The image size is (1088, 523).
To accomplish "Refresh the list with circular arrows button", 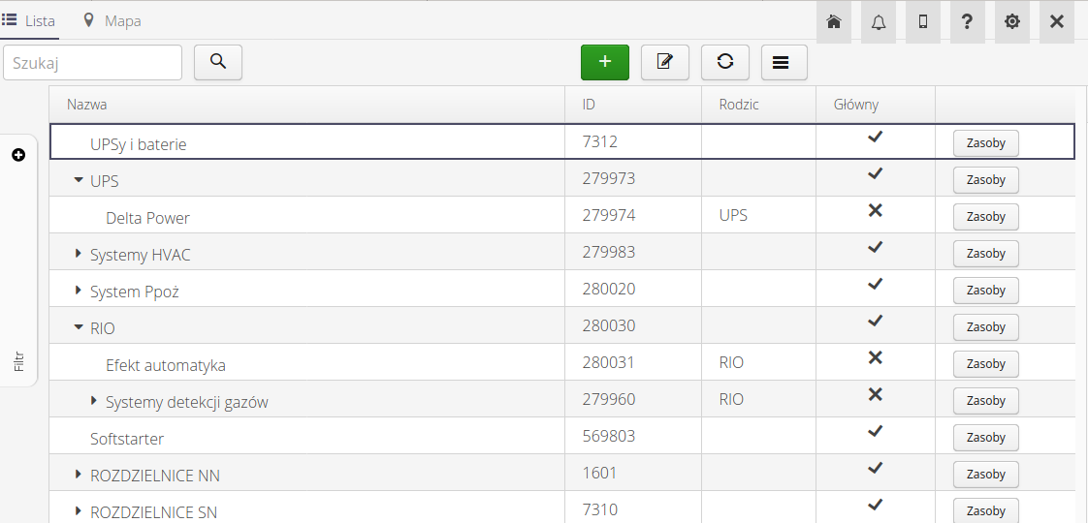I will click(x=725, y=62).
